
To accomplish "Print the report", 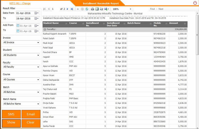I will click(x=92, y=9).
